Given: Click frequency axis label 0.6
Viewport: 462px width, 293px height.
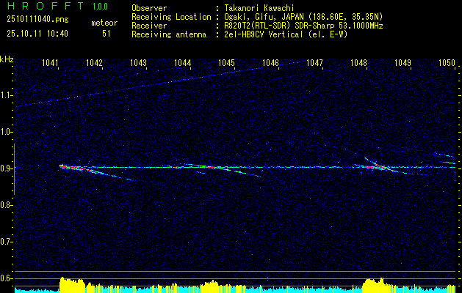Looking at the screenshot, I should pyautogui.click(x=6, y=278).
